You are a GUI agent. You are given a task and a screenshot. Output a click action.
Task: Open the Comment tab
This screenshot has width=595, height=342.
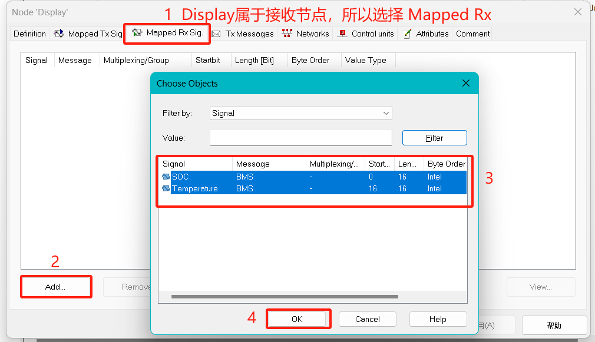point(472,34)
